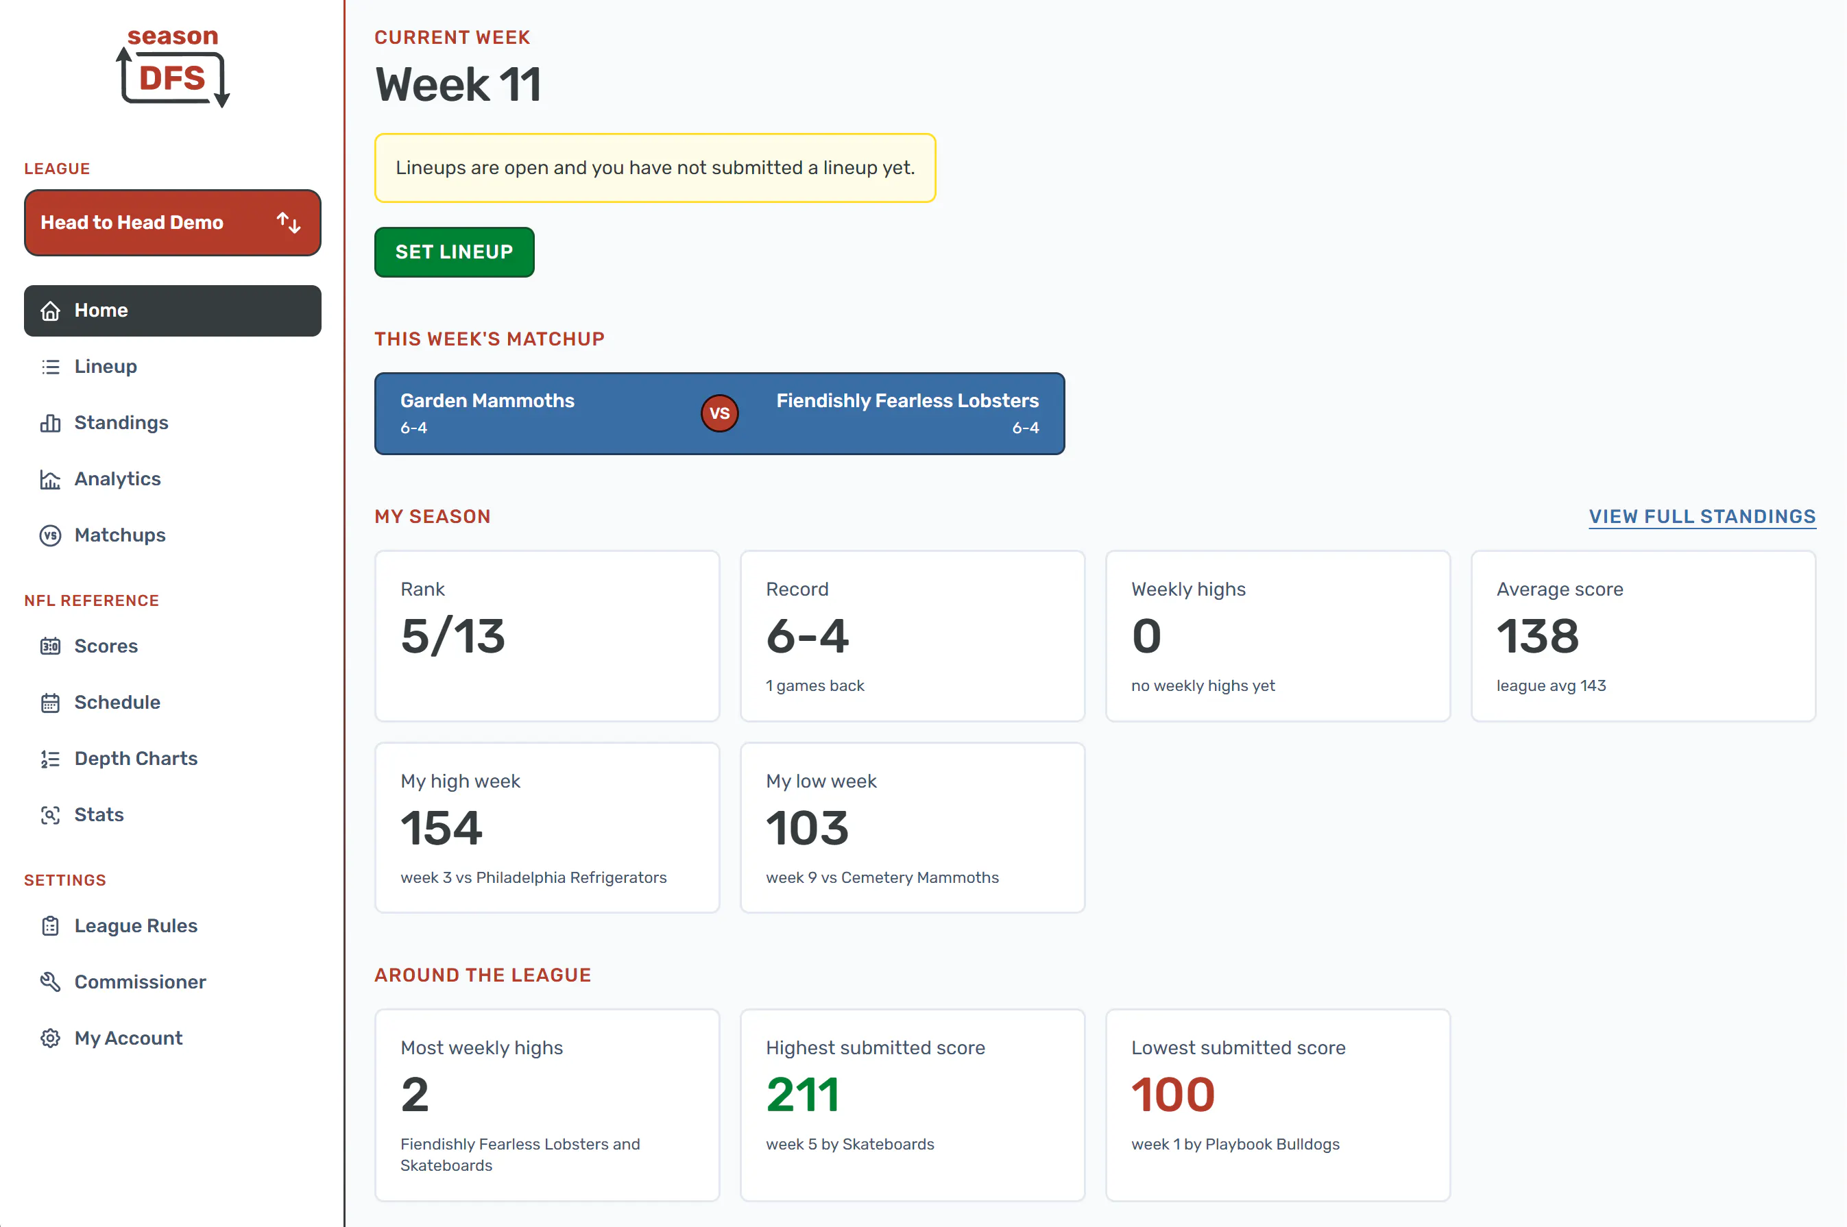Click the AROUND THE LEAGUE heading
This screenshot has height=1227, width=1847.
tap(483, 976)
